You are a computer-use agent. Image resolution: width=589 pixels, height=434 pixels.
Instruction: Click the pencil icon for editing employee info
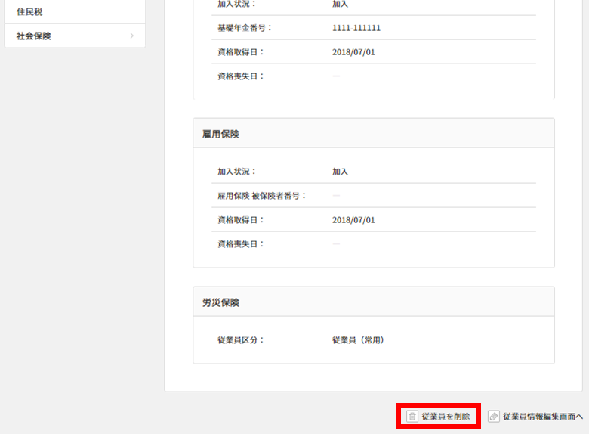[x=494, y=417]
